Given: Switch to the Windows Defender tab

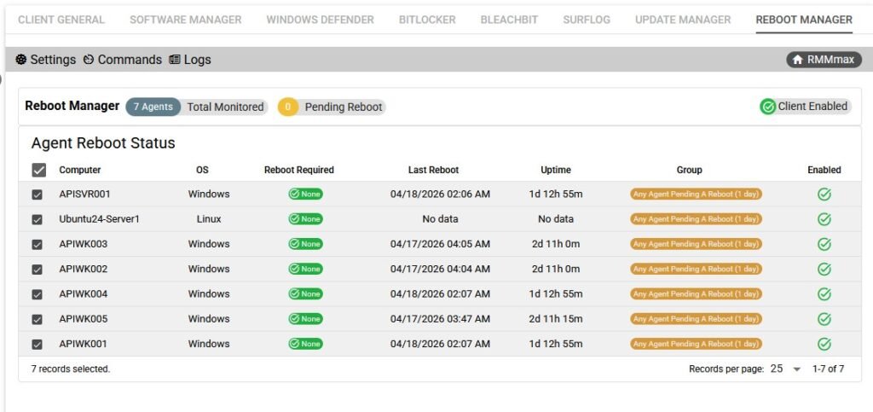Looking at the screenshot, I should pos(321,20).
